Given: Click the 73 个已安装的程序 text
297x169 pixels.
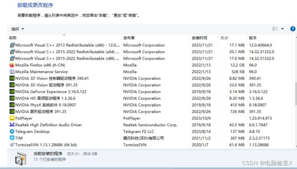Looking at the screenshot, I should pyautogui.click(x=49, y=159).
